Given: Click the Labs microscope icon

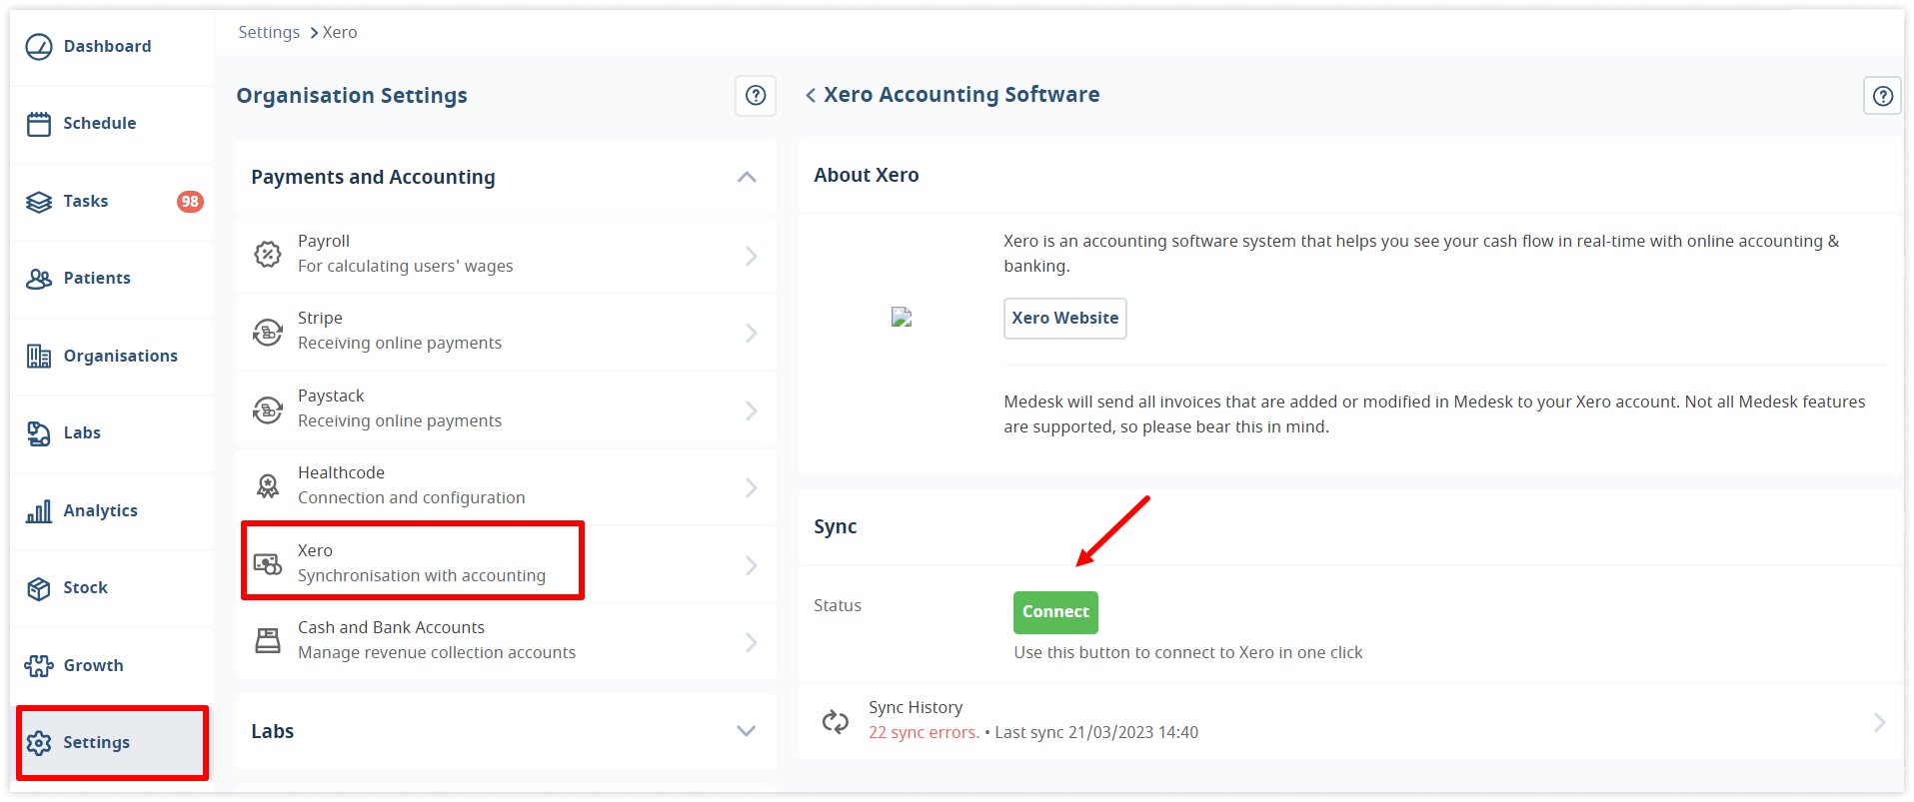Looking at the screenshot, I should 38,433.
